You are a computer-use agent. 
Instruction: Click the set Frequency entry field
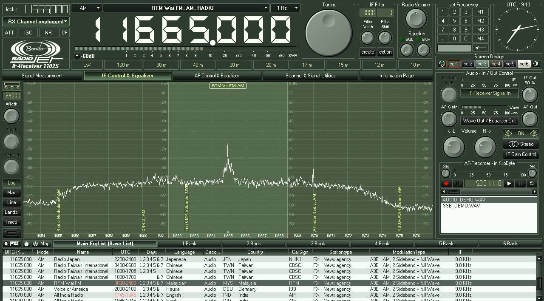[x=454, y=48]
